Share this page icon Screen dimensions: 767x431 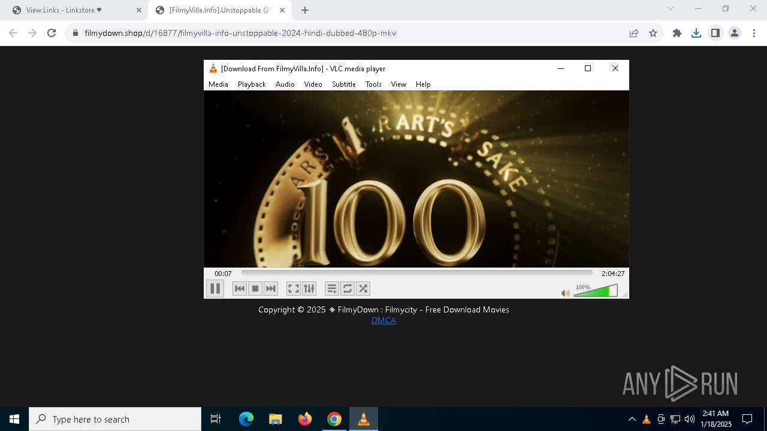pyautogui.click(x=634, y=33)
